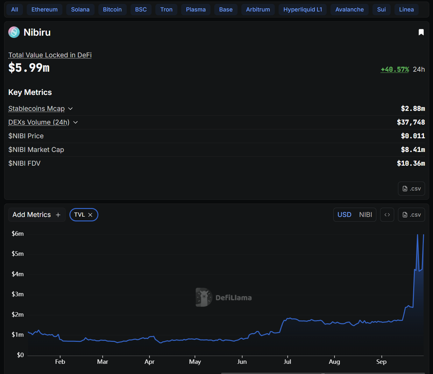Select the Ethereum chain tab

click(x=45, y=10)
